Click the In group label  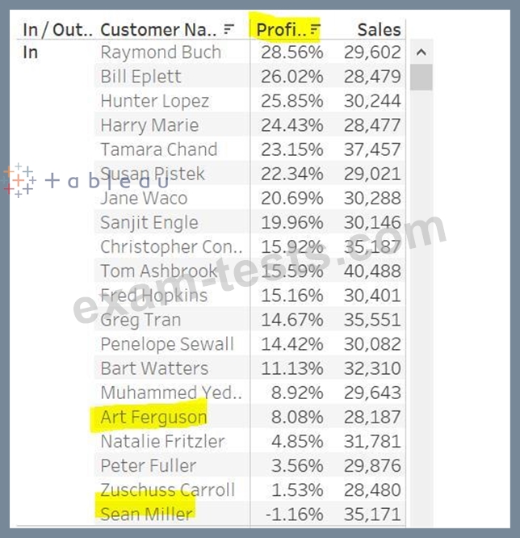click(x=30, y=53)
